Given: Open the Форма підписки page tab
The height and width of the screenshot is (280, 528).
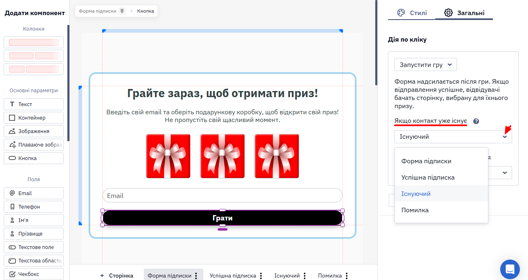Looking at the screenshot, I should tap(169, 276).
